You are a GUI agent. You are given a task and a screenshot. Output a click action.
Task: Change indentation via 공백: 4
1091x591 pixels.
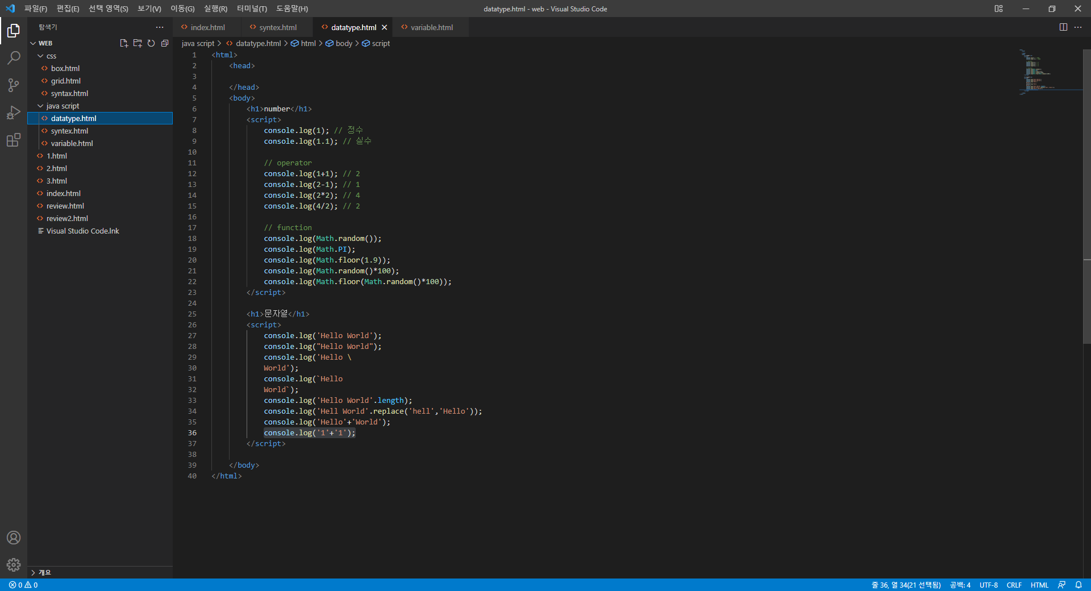(960, 585)
